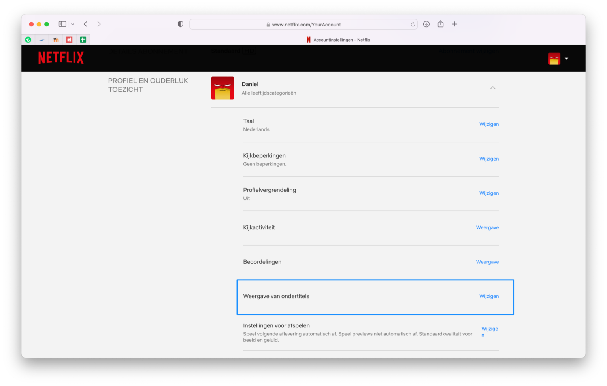Click the netflix.com/YourAccount address bar

coord(303,25)
